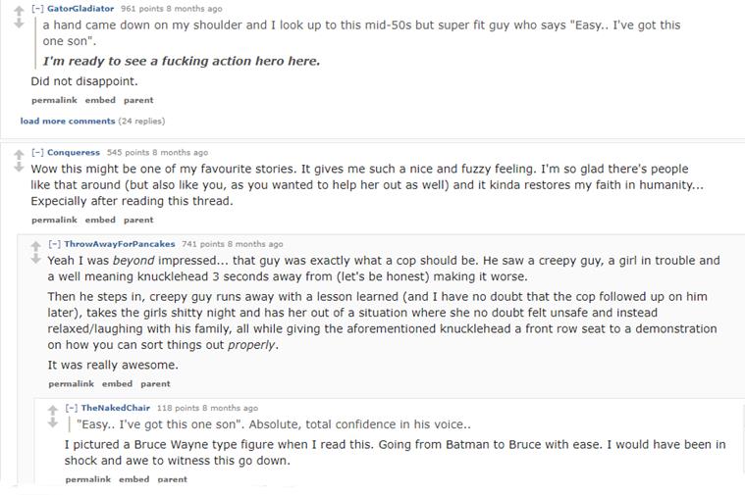Click embed under ThrowAwayForPancakes' comment
745x495 pixels.
(x=117, y=384)
